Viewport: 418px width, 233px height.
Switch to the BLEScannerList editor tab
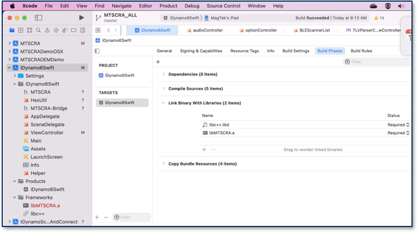pos(311,30)
